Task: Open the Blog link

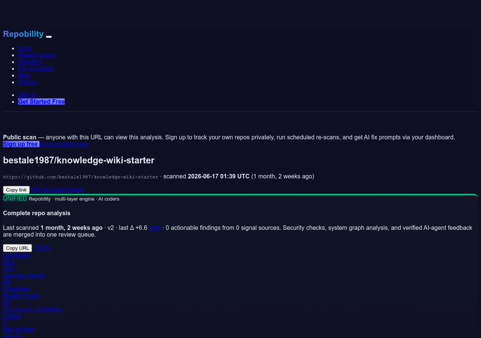Action: click(x=24, y=75)
